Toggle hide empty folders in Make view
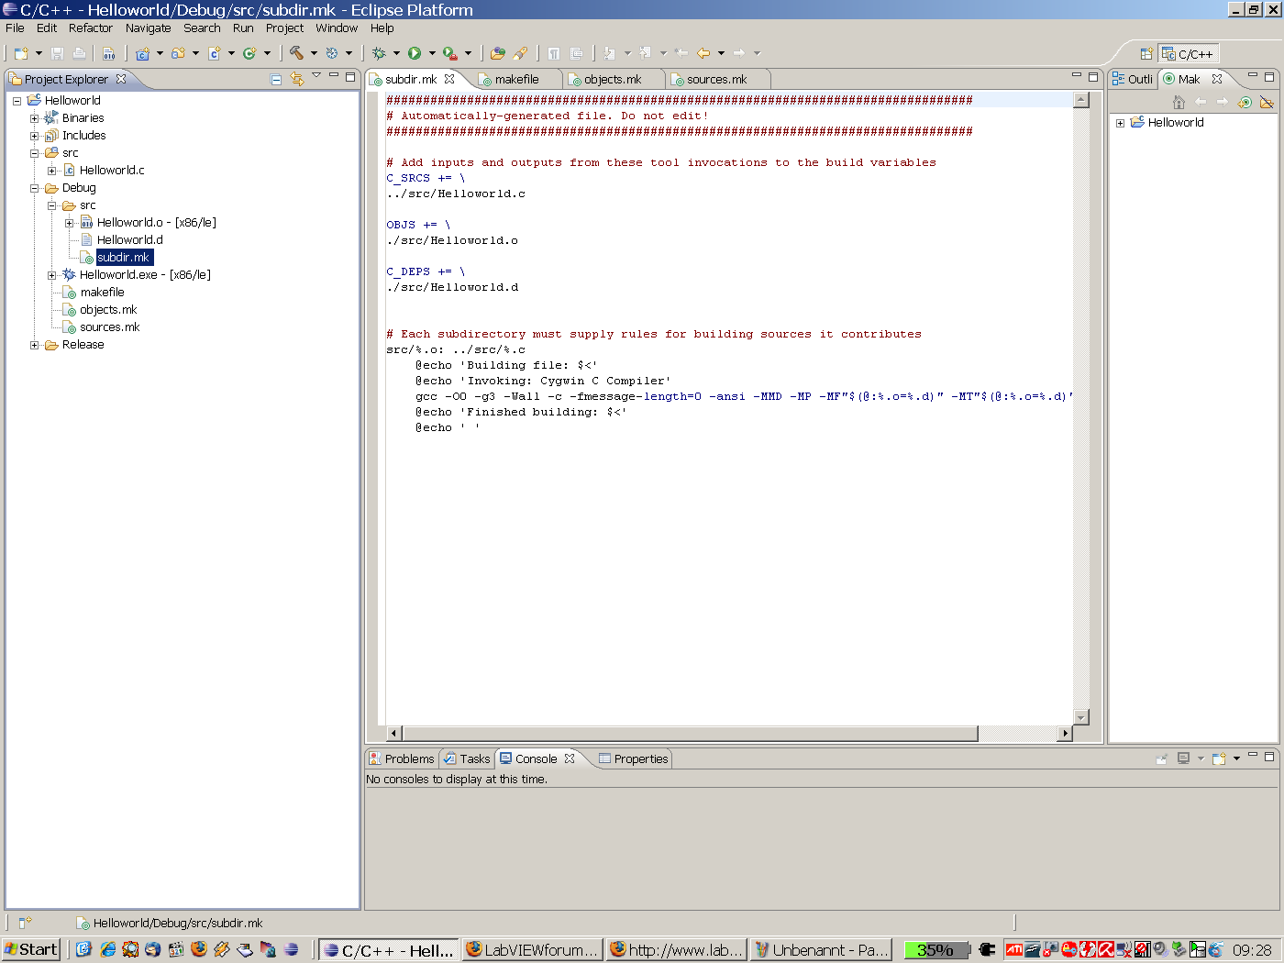The image size is (1284, 963). click(1267, 102)
